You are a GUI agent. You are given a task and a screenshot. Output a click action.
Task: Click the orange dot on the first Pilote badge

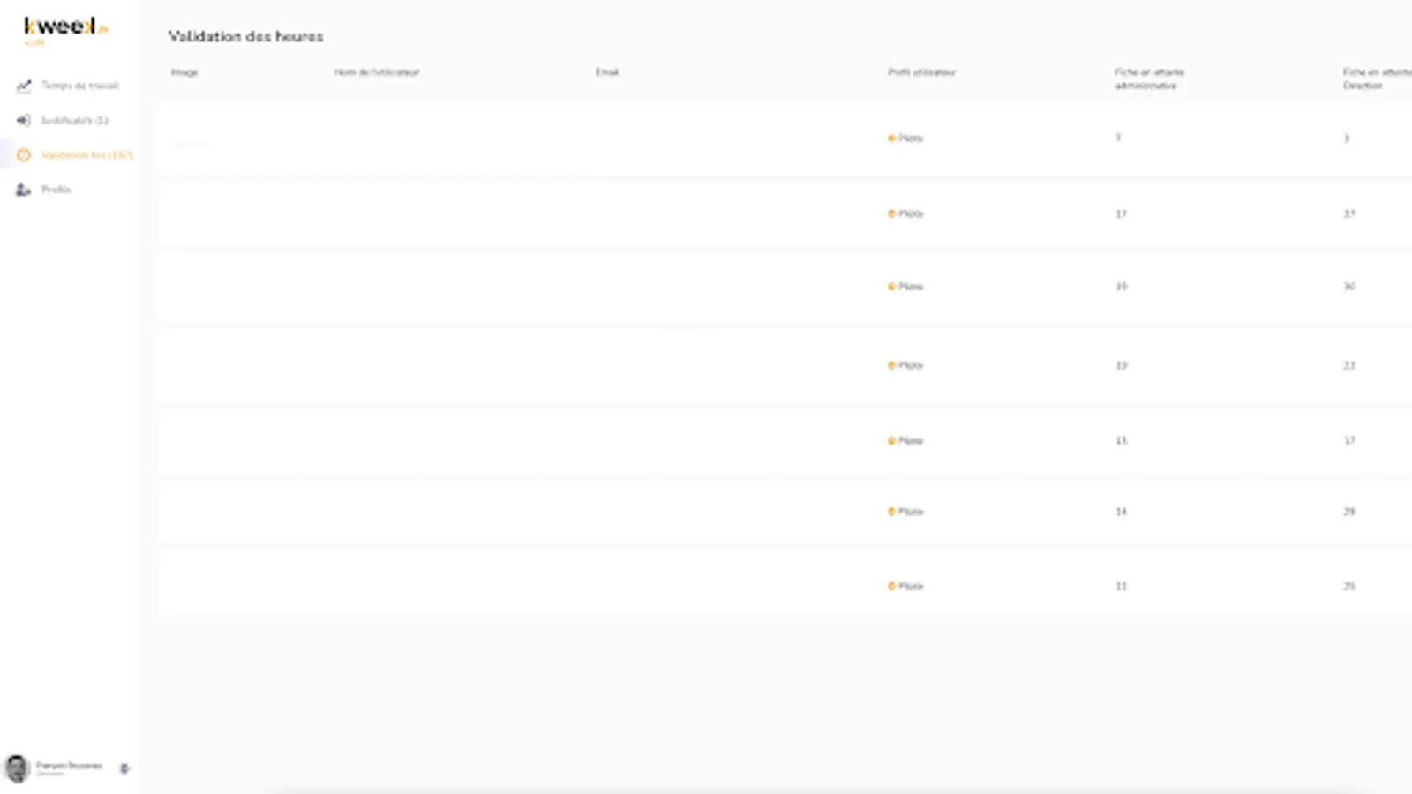[x=891, y=138]
